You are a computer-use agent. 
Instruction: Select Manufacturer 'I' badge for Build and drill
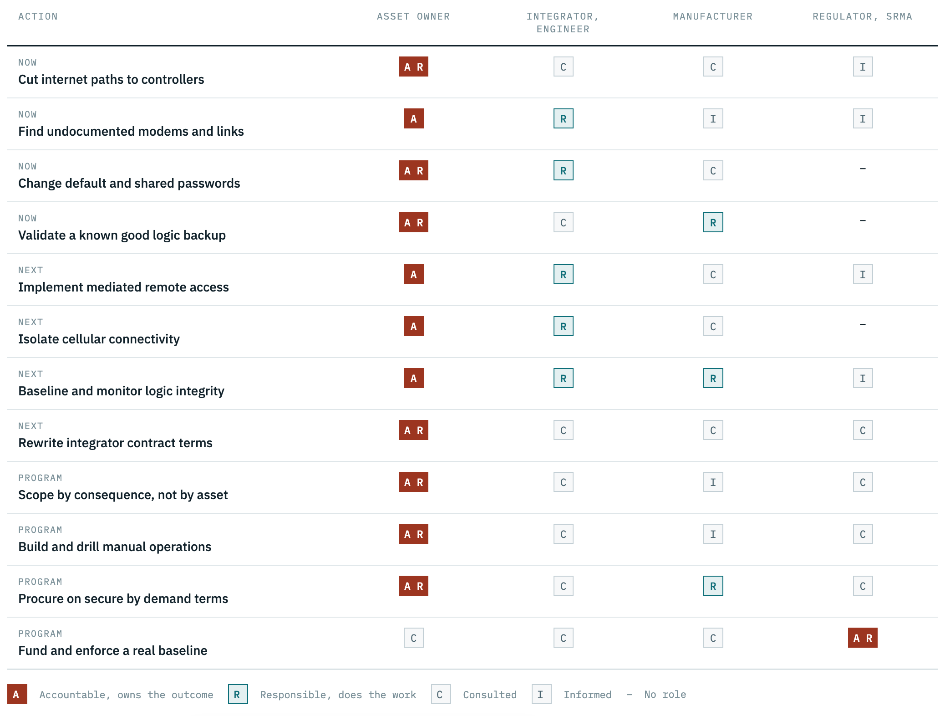[713, 534]
